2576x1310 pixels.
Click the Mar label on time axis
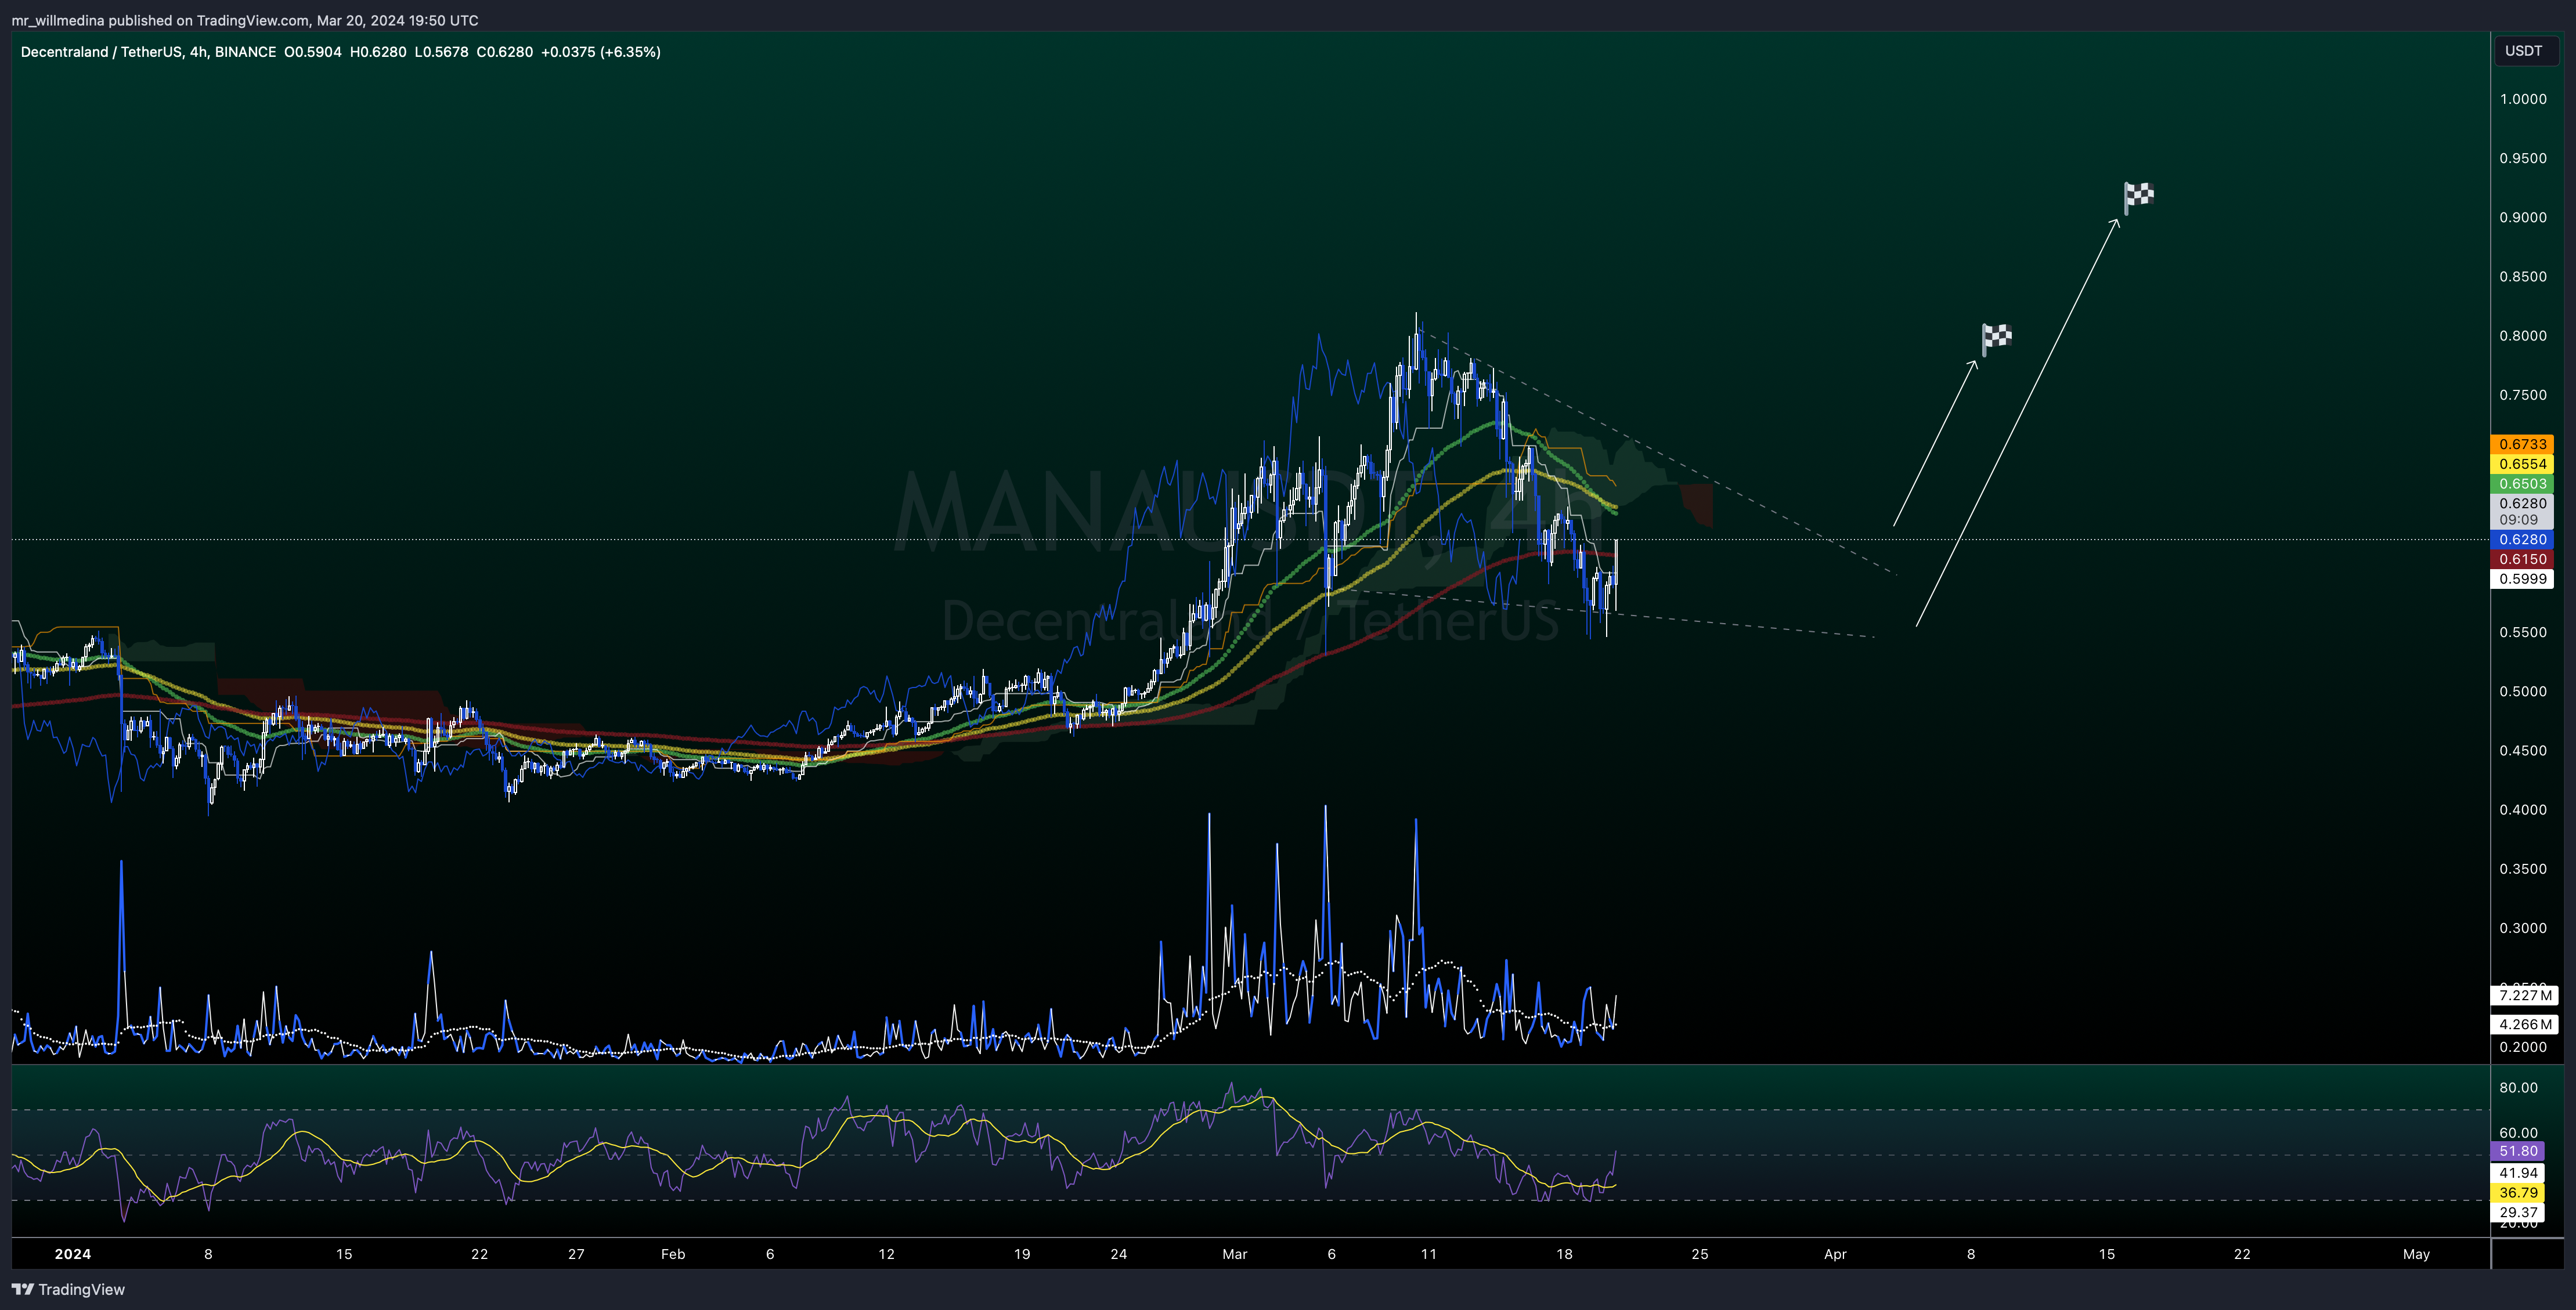pyautogui.click(x=1235, y=1254)
